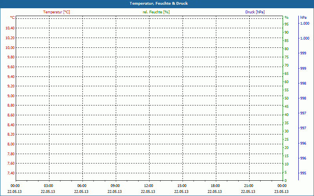Click the chart title Temperatur, Feuchte & Druck
The height and width of the screenshot is (196, 314).
pyautogui.click(x=159, y=4)
